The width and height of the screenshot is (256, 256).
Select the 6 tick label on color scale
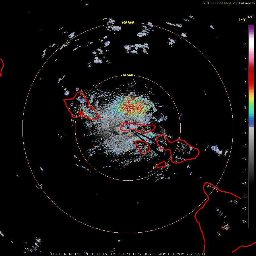245,45
